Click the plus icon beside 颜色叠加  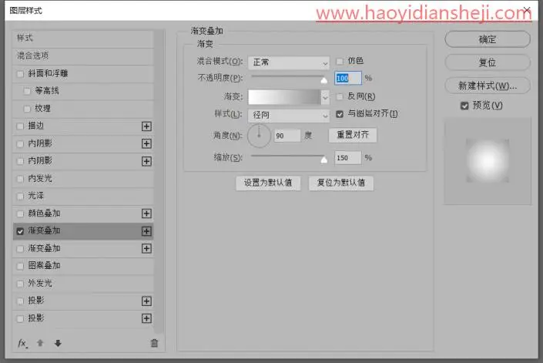click(x=146, y=213)
